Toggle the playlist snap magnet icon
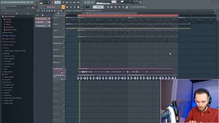 (x=39, y=11)
